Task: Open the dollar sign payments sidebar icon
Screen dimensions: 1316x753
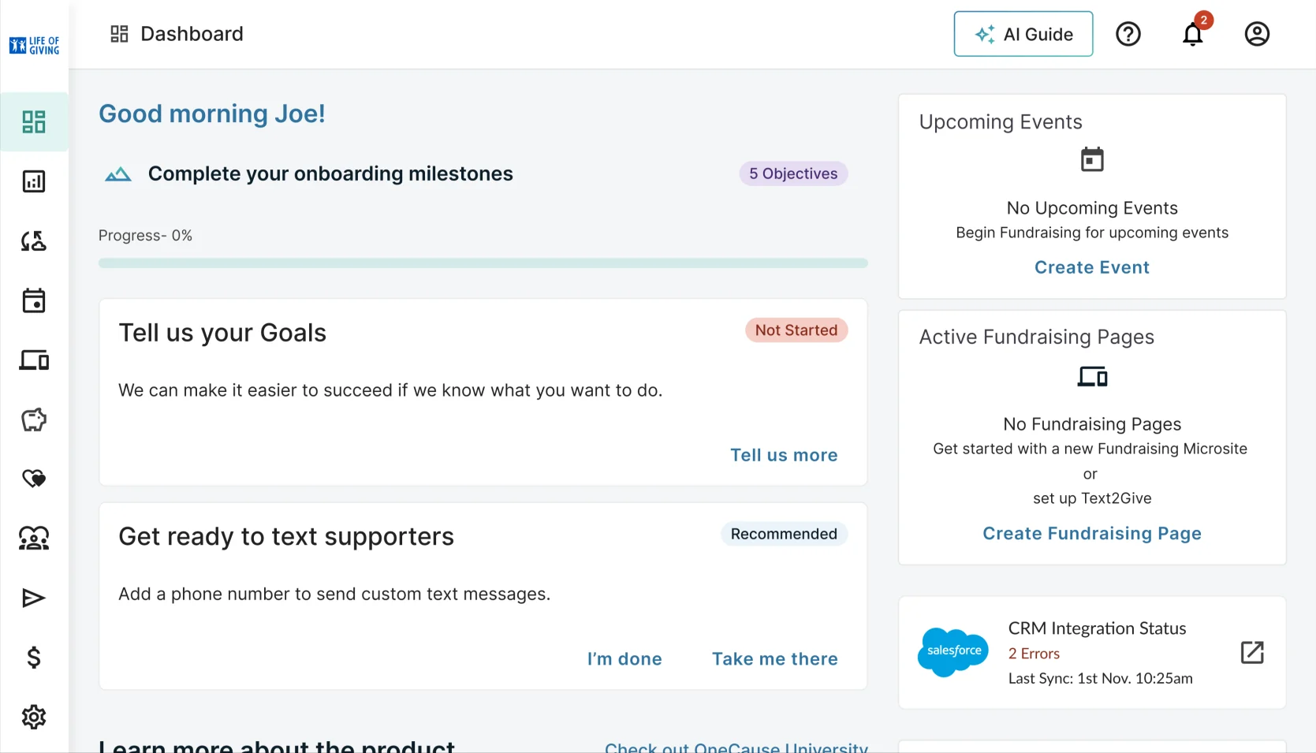Action: pyautogui.click(x=34, y=658)
